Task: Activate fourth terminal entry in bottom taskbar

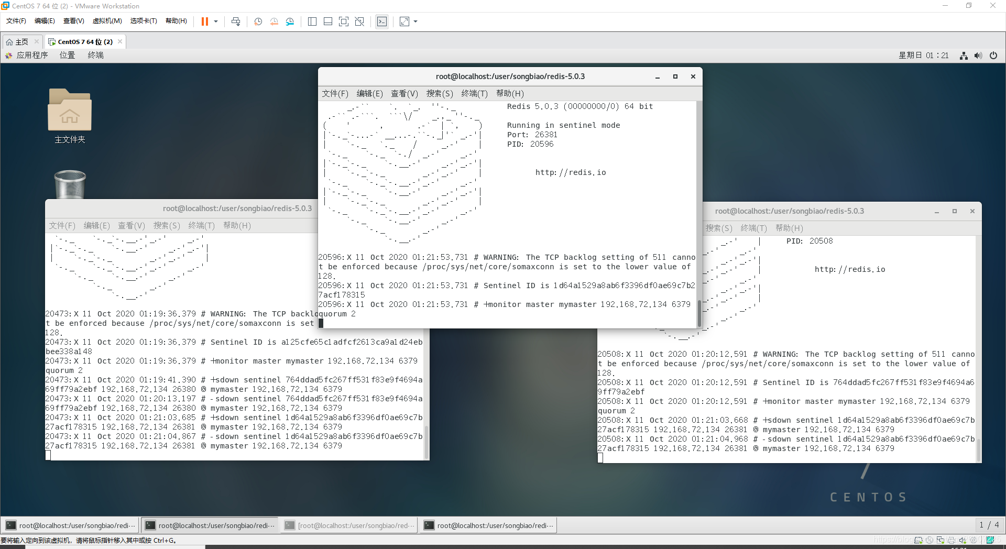Action: pyautogui.click(x=489, y=525)
